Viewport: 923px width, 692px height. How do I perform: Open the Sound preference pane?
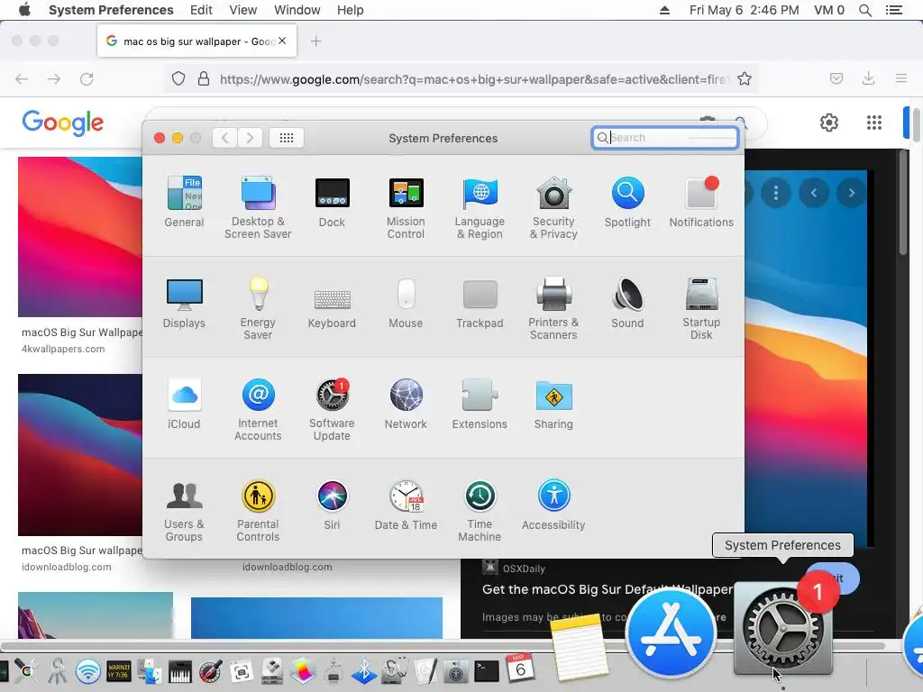[x=627, y=303]
